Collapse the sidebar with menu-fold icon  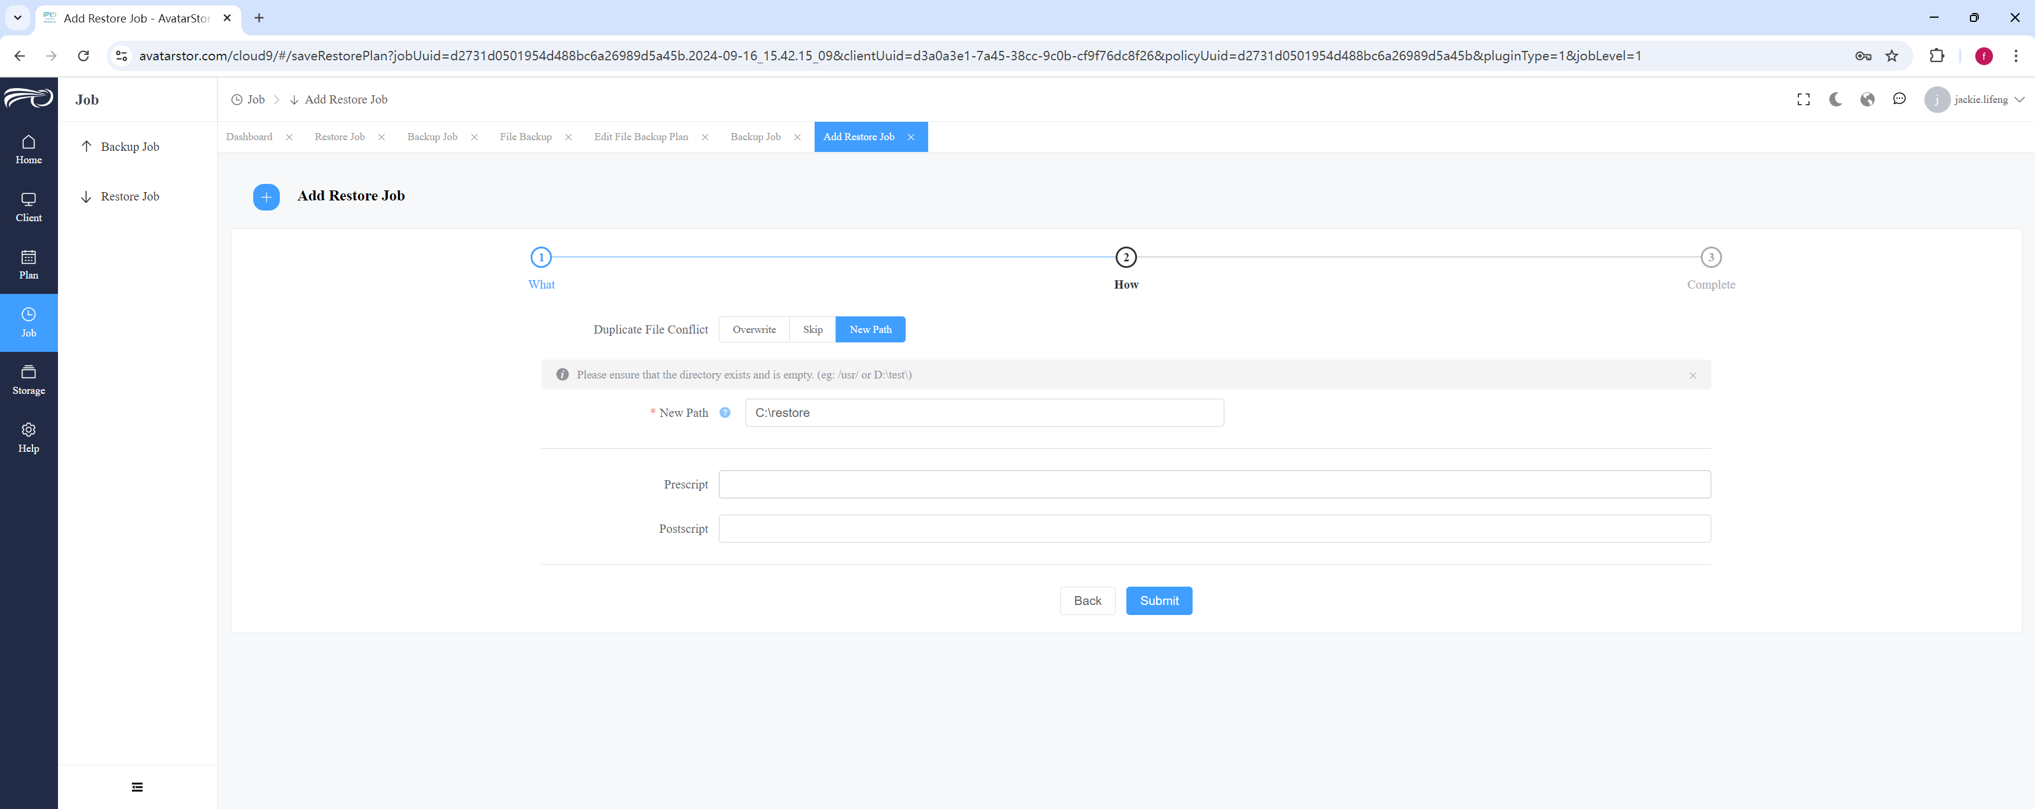pos(137,787)
